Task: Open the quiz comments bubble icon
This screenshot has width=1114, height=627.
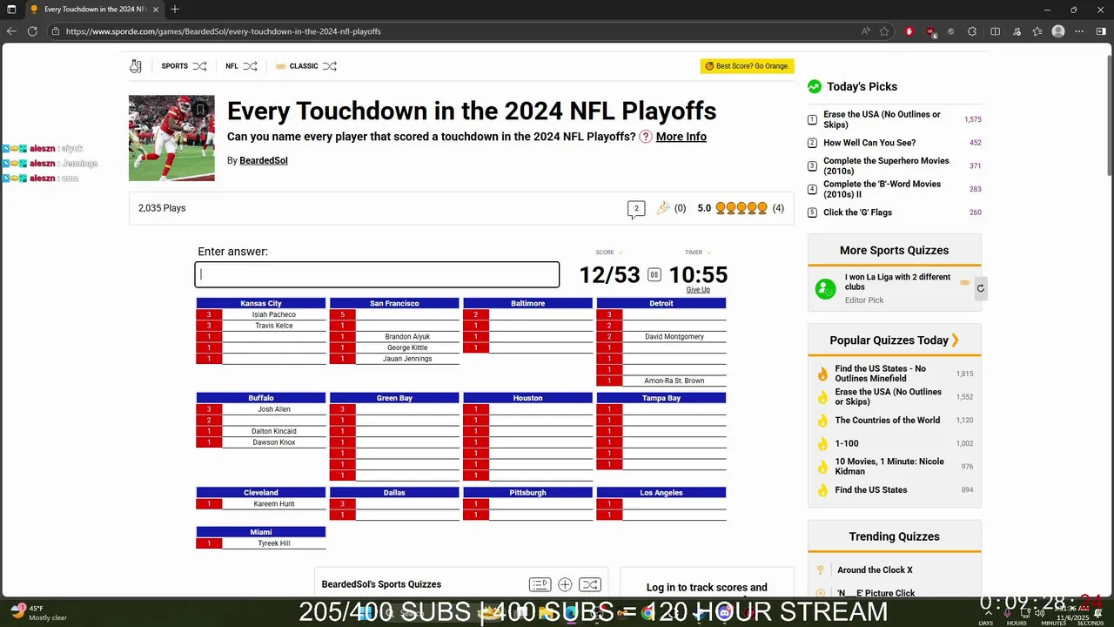Action: pyautogui.click(x=636, y=209)
